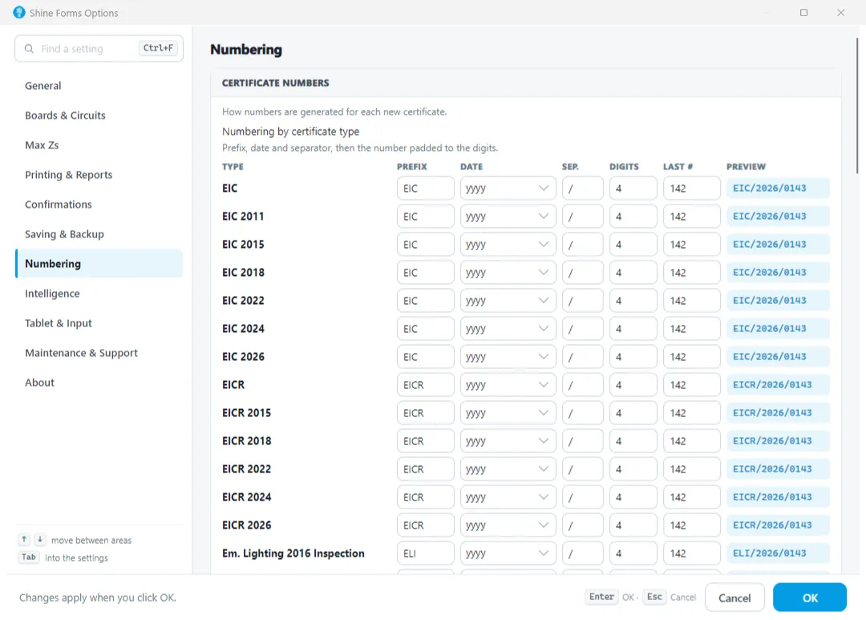Image resolution: width=866 pixels, height=620 pixels.
Task: Open date dropdown for EICR row
Action: [x=508, y=385]
